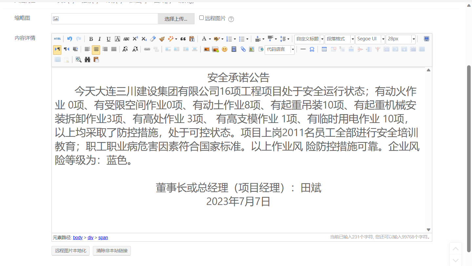The width and height of the screenshot is (472, 266).
Task: Insert a map
Action: pos(252,49)
